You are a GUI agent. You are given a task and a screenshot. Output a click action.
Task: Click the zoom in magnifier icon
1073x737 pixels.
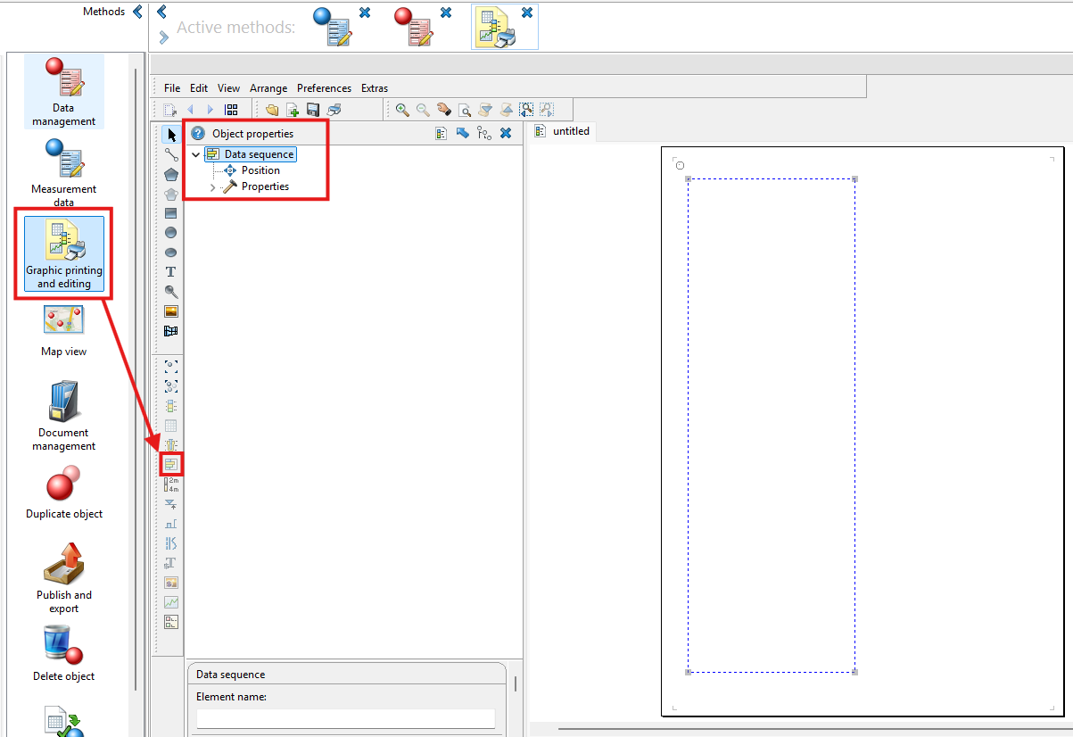pyautogui.click(x=402, y=110)
